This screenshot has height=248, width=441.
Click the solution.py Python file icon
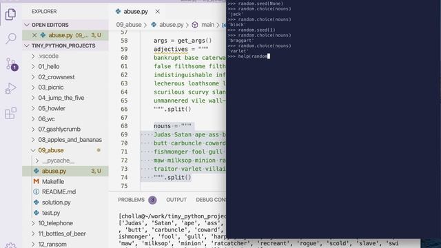(36, 202)
